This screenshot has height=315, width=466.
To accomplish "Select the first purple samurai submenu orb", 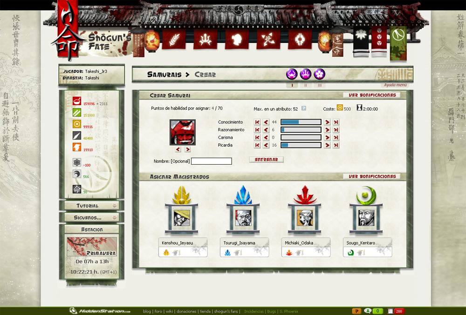I will click(x=292, y=74).
